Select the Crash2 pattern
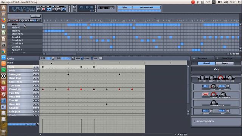The image size is (242, 136). 25,47
